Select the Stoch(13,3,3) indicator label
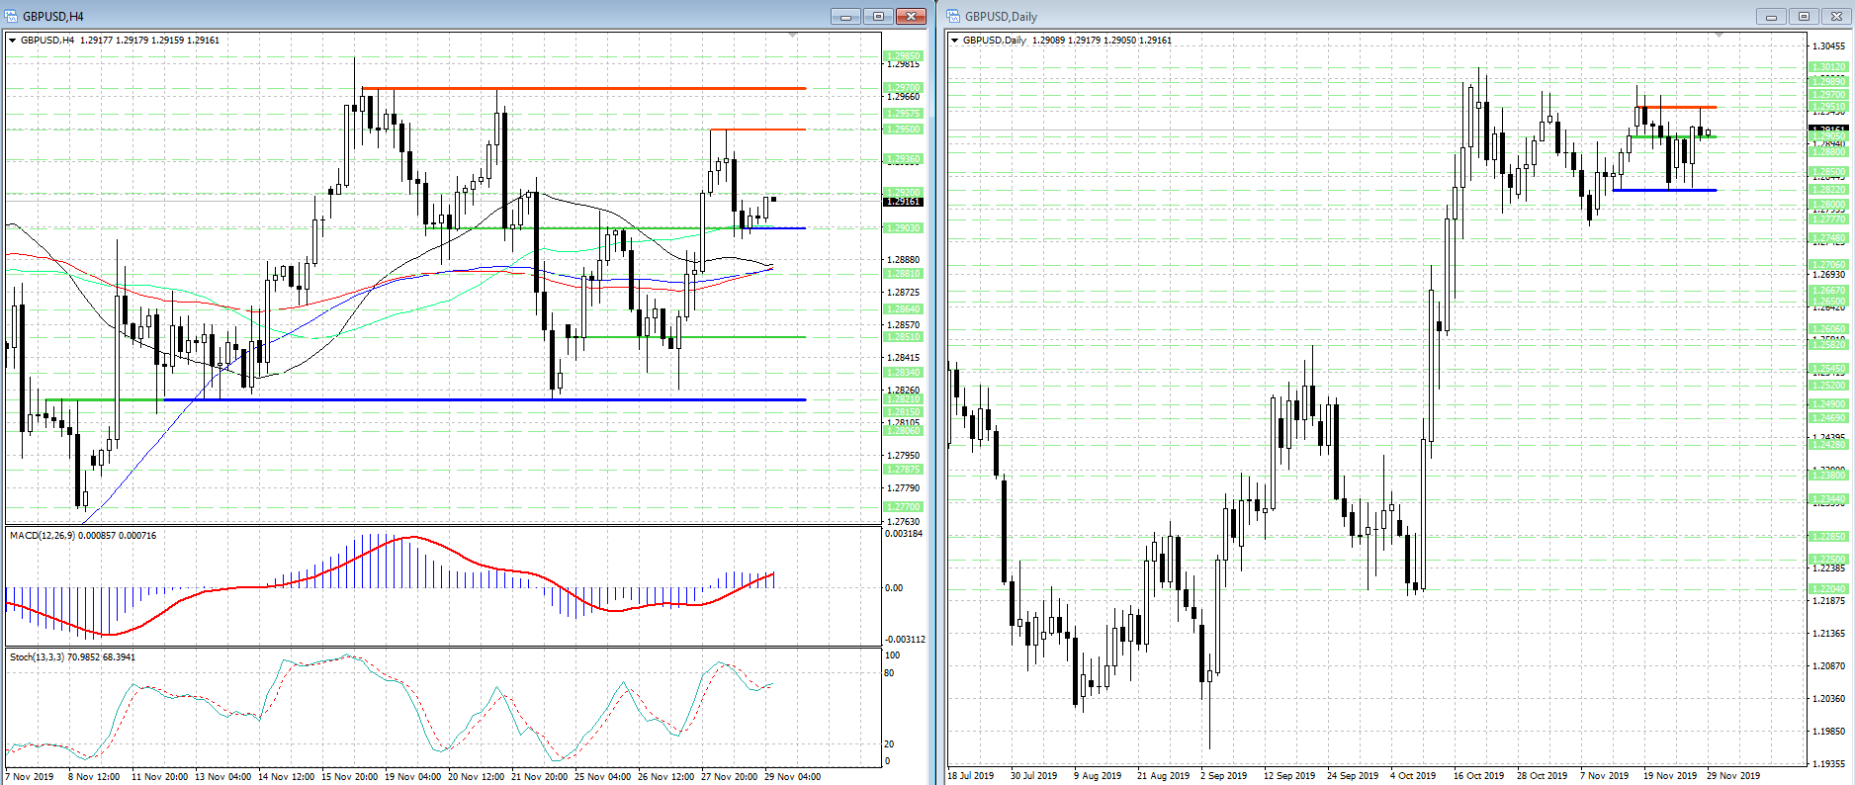The height and width of the screenshot is (785, 1855). 72,657
